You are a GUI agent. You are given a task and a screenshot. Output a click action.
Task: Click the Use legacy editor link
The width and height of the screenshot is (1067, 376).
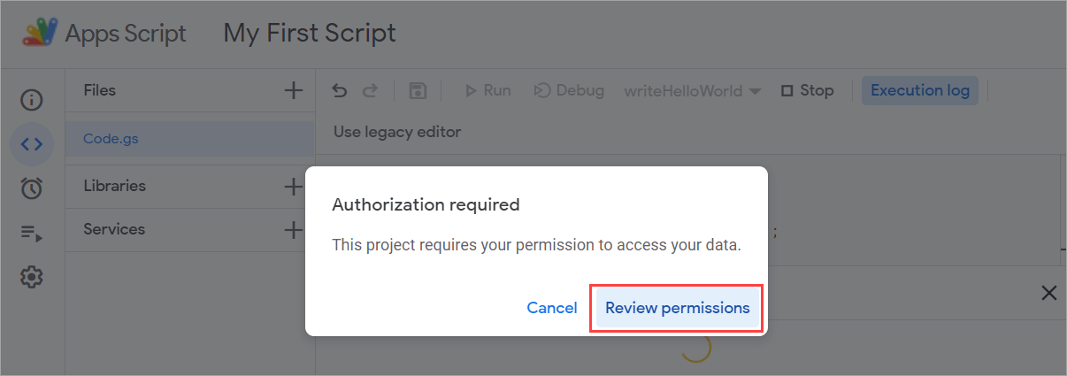(397, 132)
